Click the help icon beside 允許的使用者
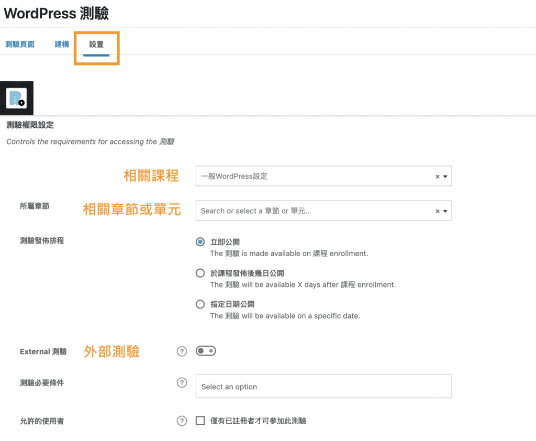This screenshot has width=536, height=441. tap(182, 420)
